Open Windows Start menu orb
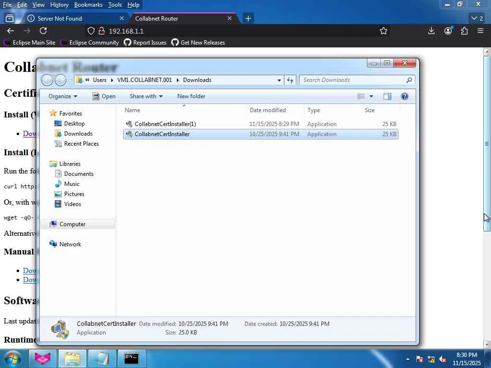The image size is (491, 368). point(13,358)
